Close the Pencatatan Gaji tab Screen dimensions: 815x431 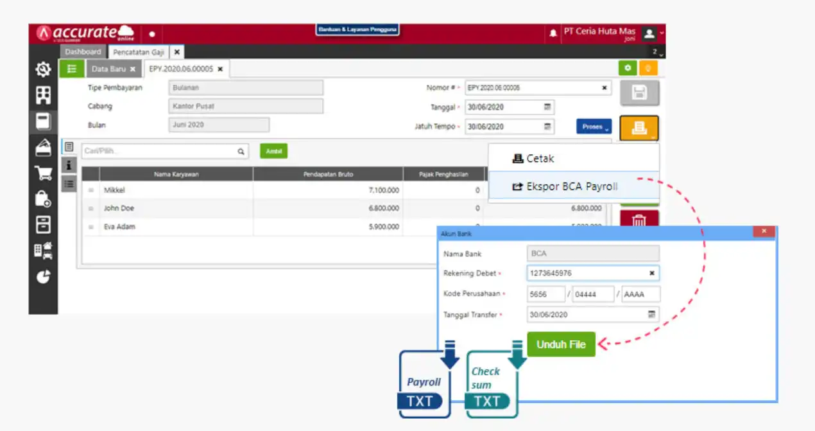click(x=177, y=52)
